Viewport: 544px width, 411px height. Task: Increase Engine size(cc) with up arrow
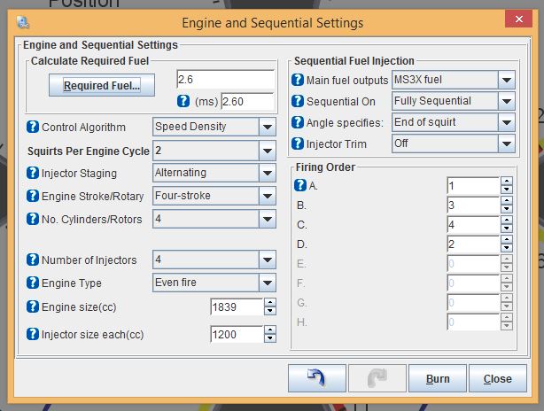(270, 302)
